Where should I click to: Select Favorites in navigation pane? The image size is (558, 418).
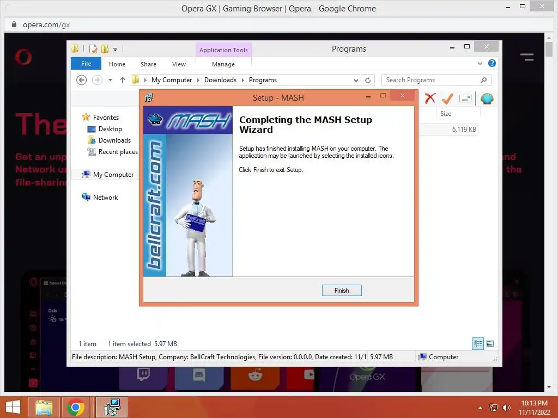point(106,118)
